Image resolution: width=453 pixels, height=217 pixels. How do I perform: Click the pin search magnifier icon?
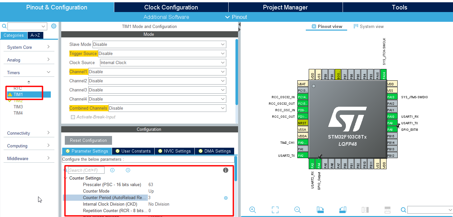coord(403,210)
